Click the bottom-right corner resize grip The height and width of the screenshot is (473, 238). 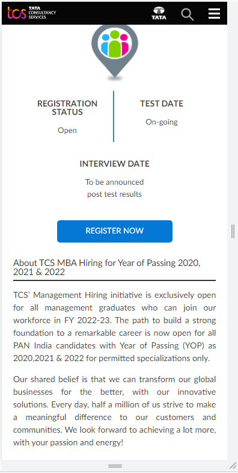(x=233, y=465)
